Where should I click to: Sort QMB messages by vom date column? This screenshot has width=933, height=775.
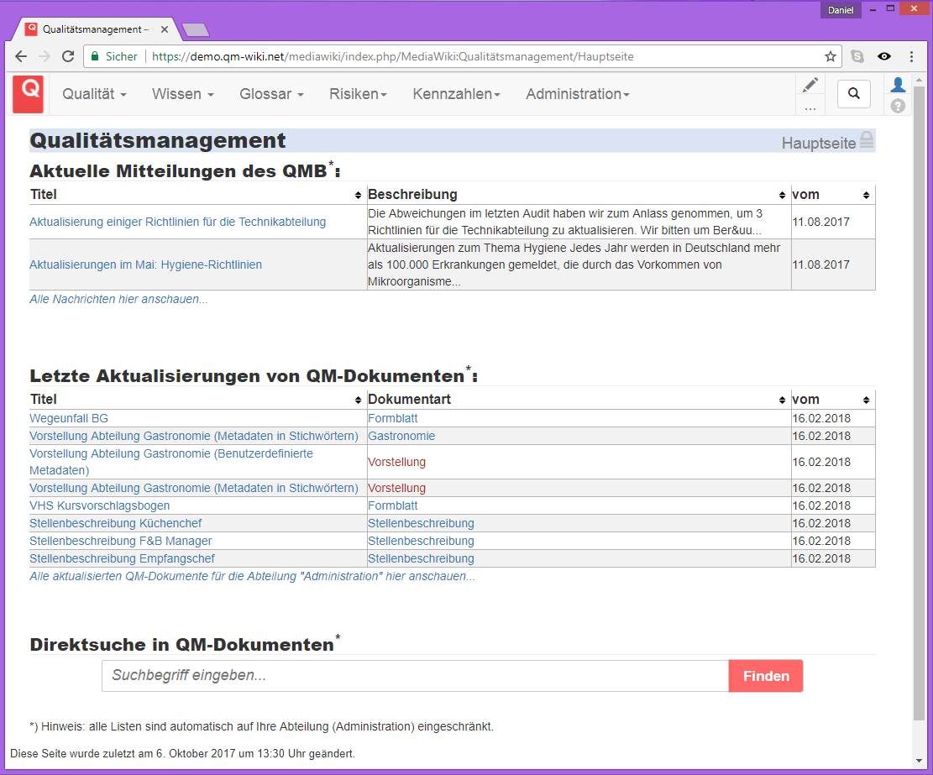(866, 195)
